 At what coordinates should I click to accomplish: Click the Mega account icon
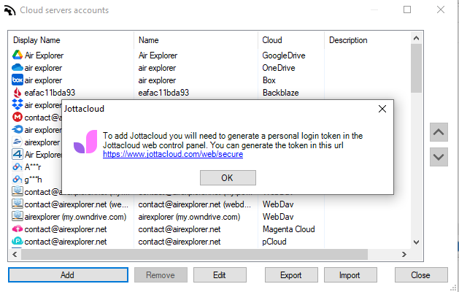click(x=18, y=117)
